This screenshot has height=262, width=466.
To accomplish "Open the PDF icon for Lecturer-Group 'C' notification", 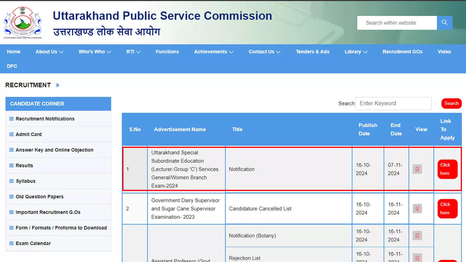I will tap(417, 169).
